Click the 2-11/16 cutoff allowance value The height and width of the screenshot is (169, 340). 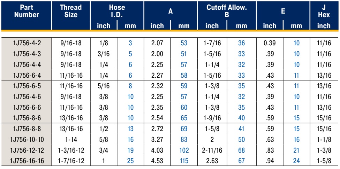[212, 151]
